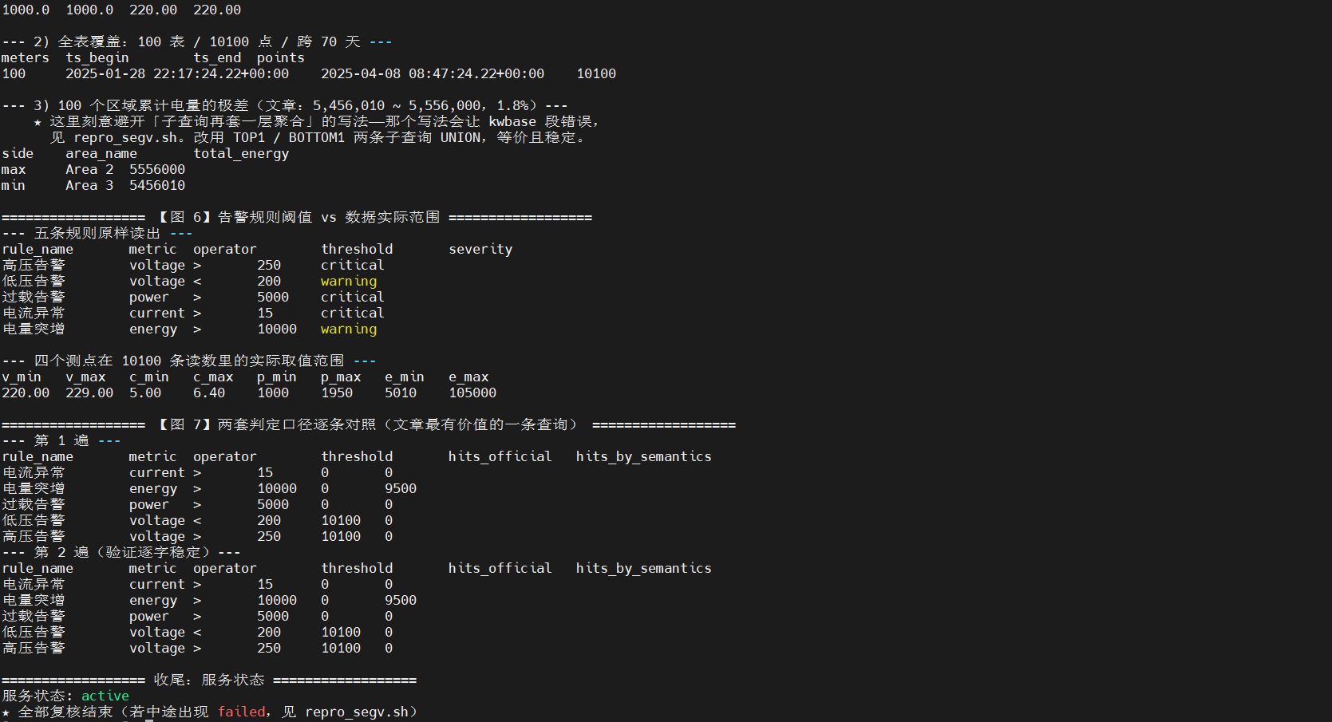Click the v_max value 229.00
This screenshot has height=722, width=1332.
pyautogui.click(x=89, y=393)
